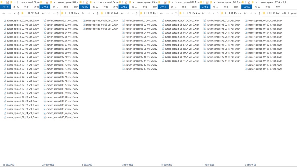Click Properties checkmark icon in cursor_spread_06_A title bar
The image size is (297, 167).
coord(165,2)
